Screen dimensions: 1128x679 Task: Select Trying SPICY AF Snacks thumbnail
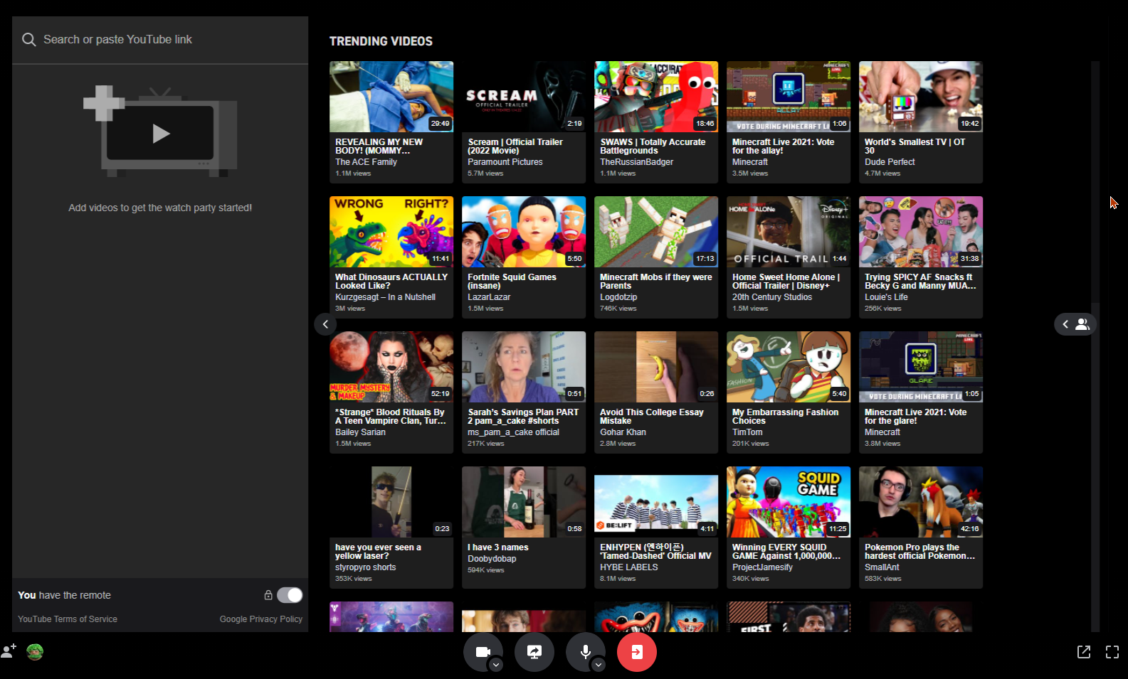(921, 232)
